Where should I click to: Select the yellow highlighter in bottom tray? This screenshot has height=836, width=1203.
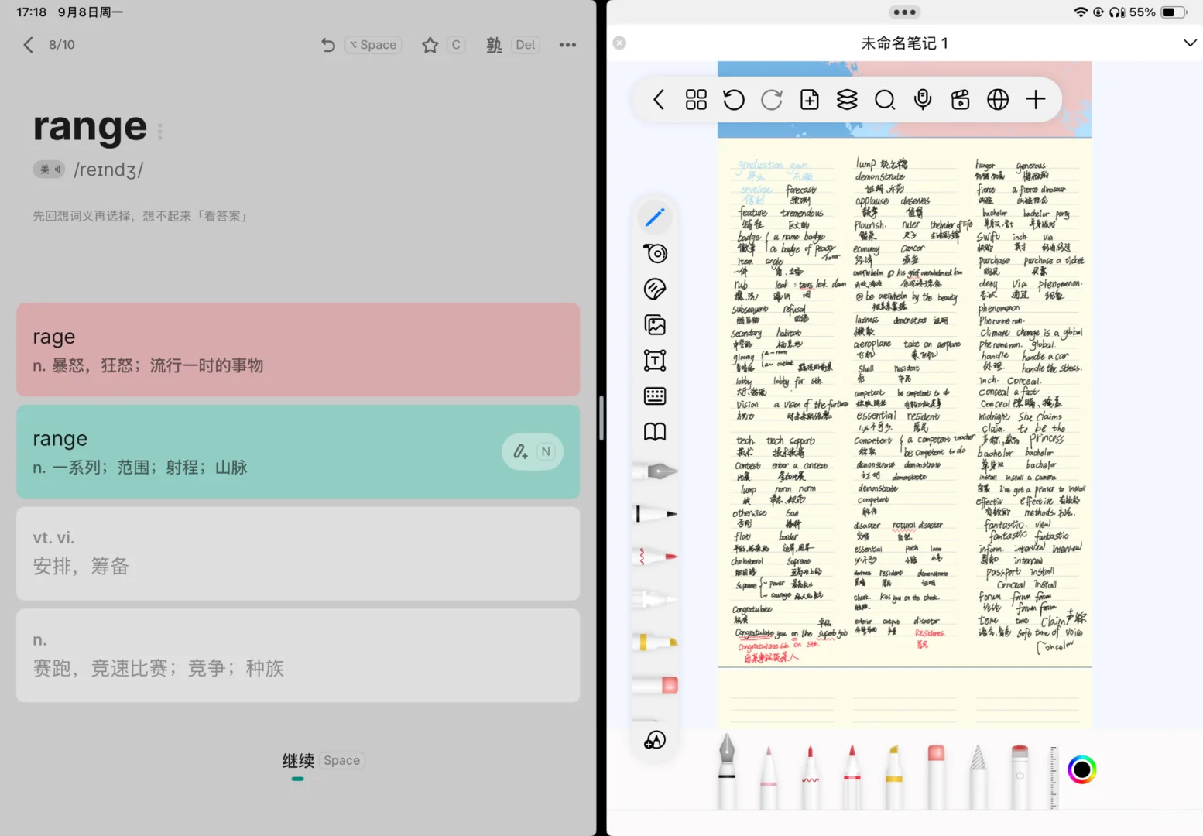click(894, 776)
